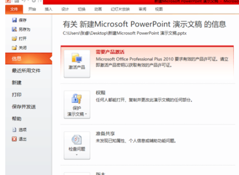Open the Protect Presentation (保护演示文稿) dropdown
This screenshot has width=239, height=175.
(x=77, y=105)
